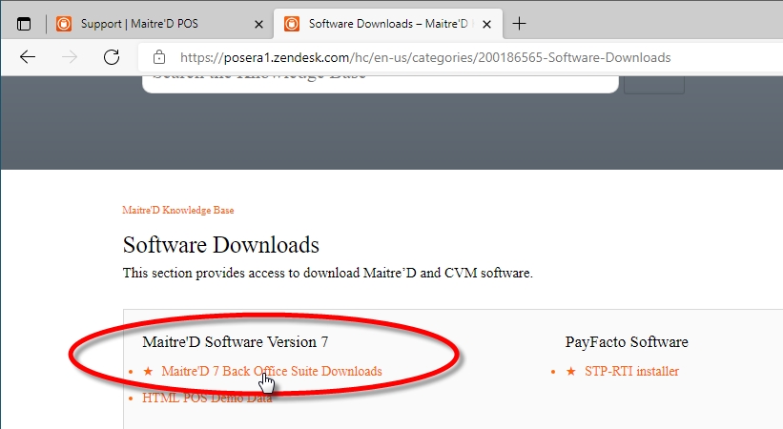Close the Support | Maitre'D POS tab
The width and height of the screenshot is (783, 429).
[258, 24]
